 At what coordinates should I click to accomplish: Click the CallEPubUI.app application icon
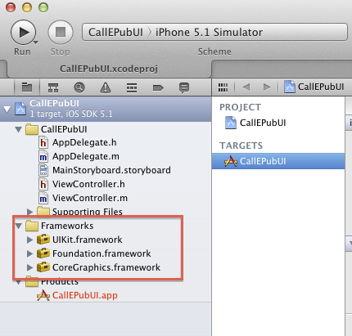pyautogui.click(x=43, y=295)
